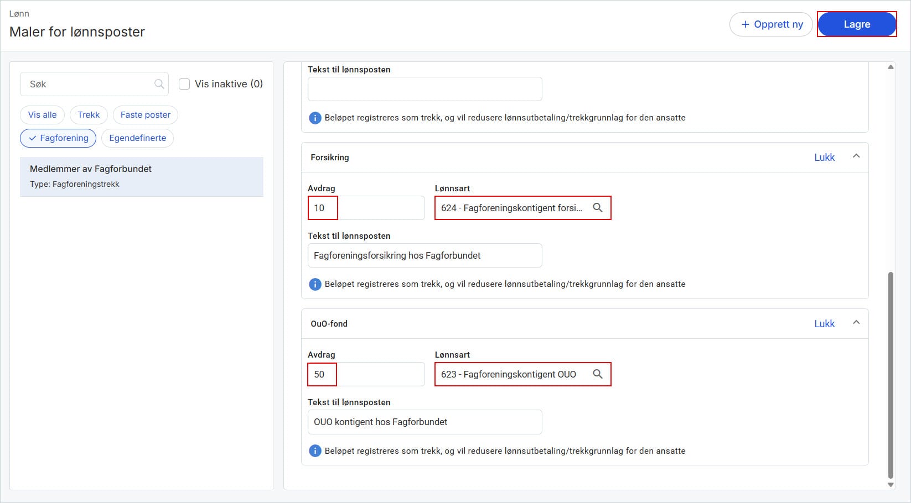Open lookup icon for Lønnsart 623

coord(598,374)
